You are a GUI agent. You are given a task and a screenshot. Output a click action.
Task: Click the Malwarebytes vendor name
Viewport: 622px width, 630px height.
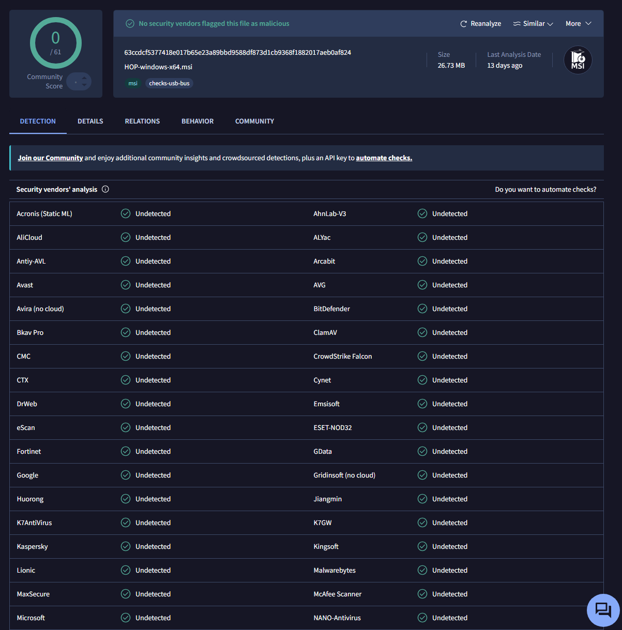(x=335, y=571)
